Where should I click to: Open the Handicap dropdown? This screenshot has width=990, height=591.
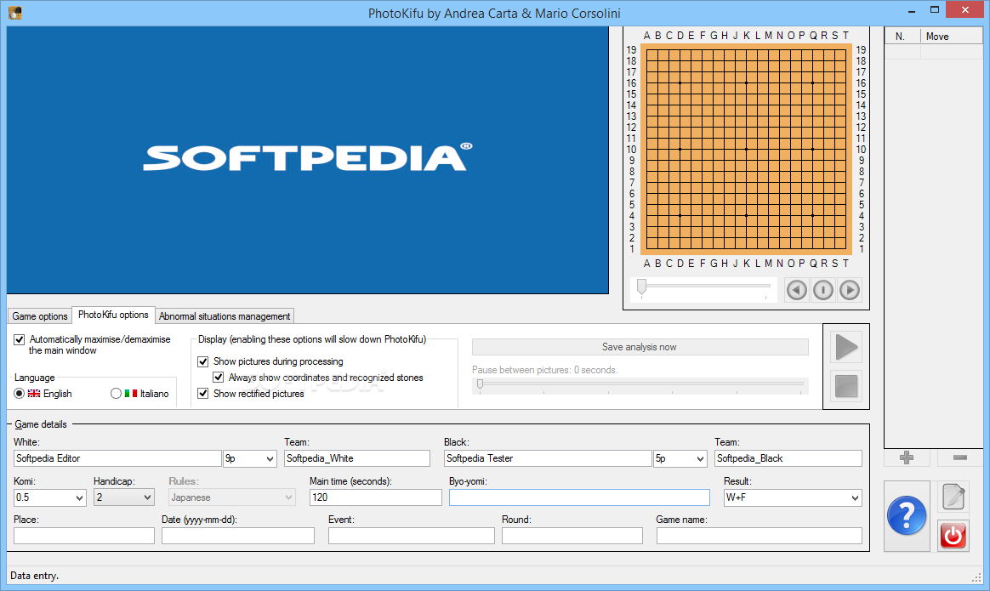[x=124, y=497]
